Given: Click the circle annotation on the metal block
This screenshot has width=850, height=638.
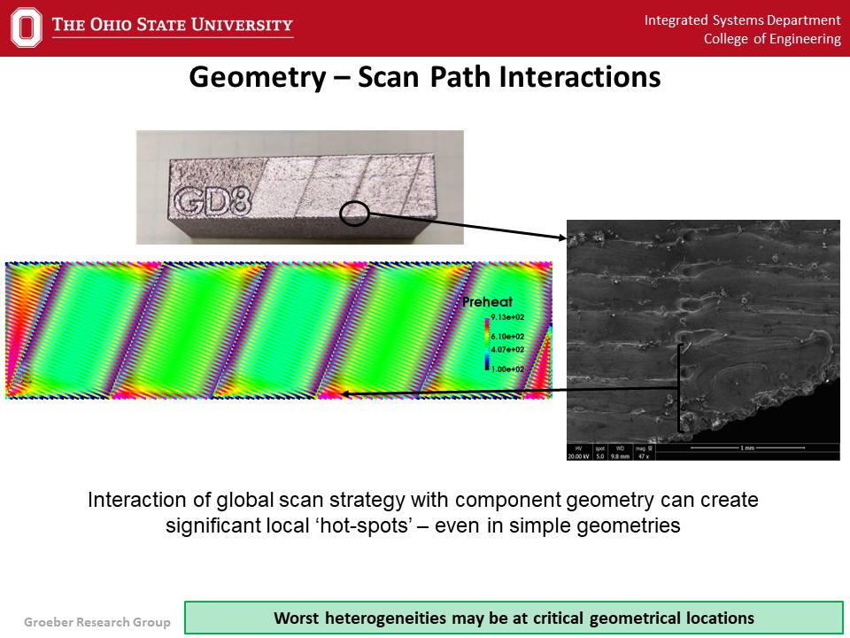Looking at the screenshot, I should [354, 213].
